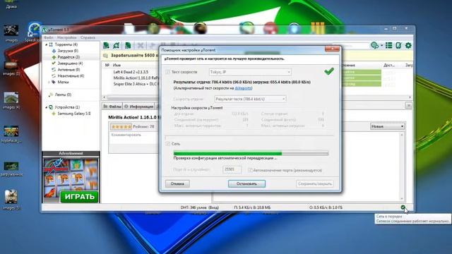Open the search provider dropdown arrow

coord(381,45)
